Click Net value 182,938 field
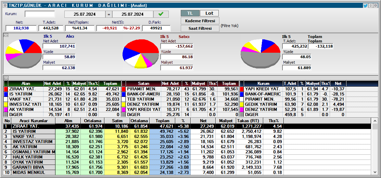The width and height of the screenshot is (381, 178). (x=21, y=28)
